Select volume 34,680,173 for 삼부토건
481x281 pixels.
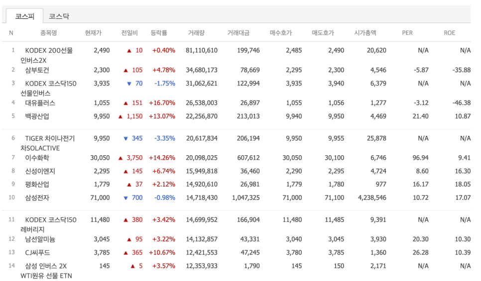tap(202, 70)
